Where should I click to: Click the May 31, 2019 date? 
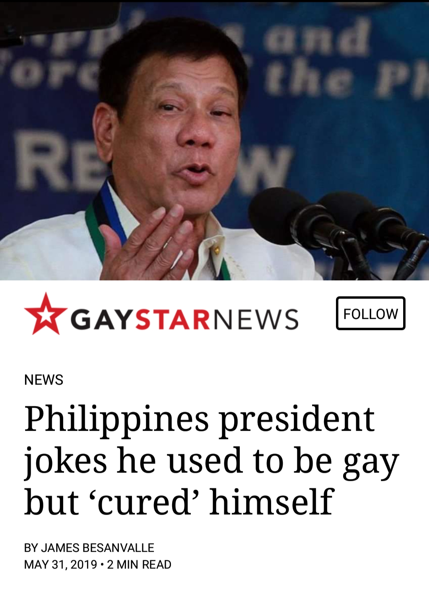61,565
